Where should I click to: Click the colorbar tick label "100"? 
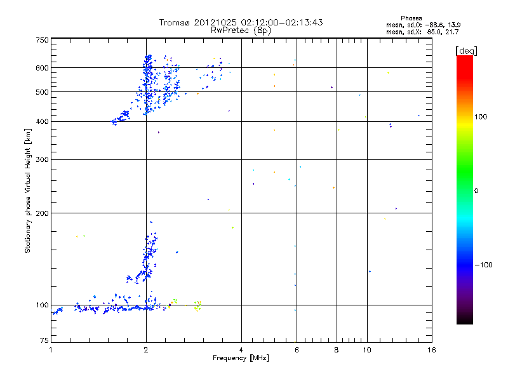(481, 117)
